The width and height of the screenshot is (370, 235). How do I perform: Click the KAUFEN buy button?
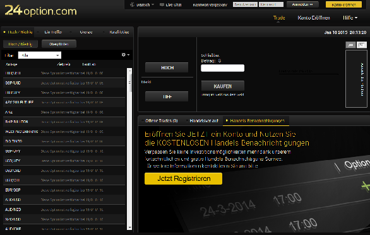point(222,86)
